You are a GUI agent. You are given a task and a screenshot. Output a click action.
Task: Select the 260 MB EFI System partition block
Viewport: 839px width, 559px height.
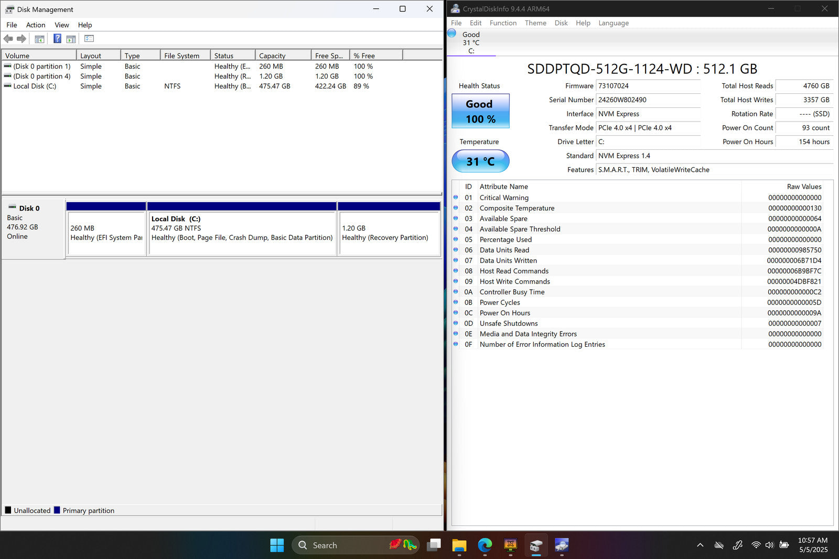coord(106,229)
